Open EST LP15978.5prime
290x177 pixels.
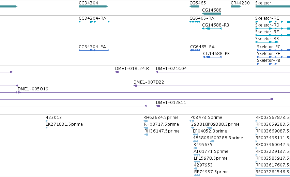pos(211,159)
